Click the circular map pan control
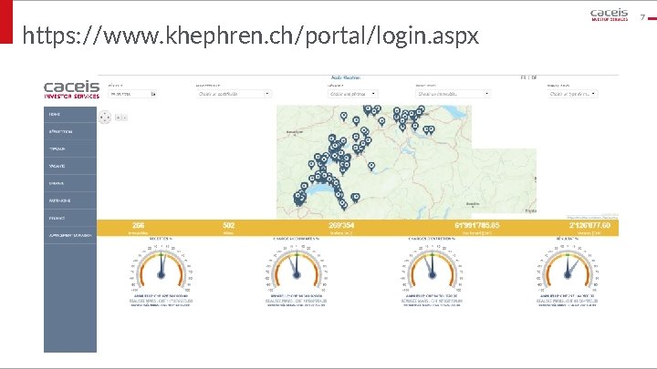Image resolution: width=657 pixels, height=369 pixels. click(105, 118)
